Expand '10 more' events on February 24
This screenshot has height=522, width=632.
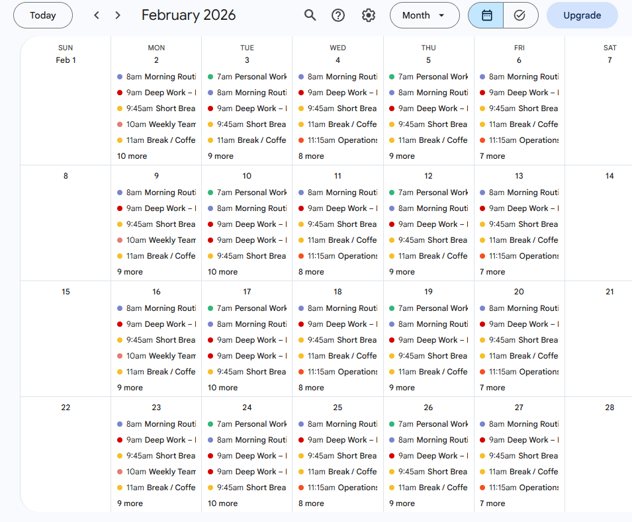[x=222, y=503]
